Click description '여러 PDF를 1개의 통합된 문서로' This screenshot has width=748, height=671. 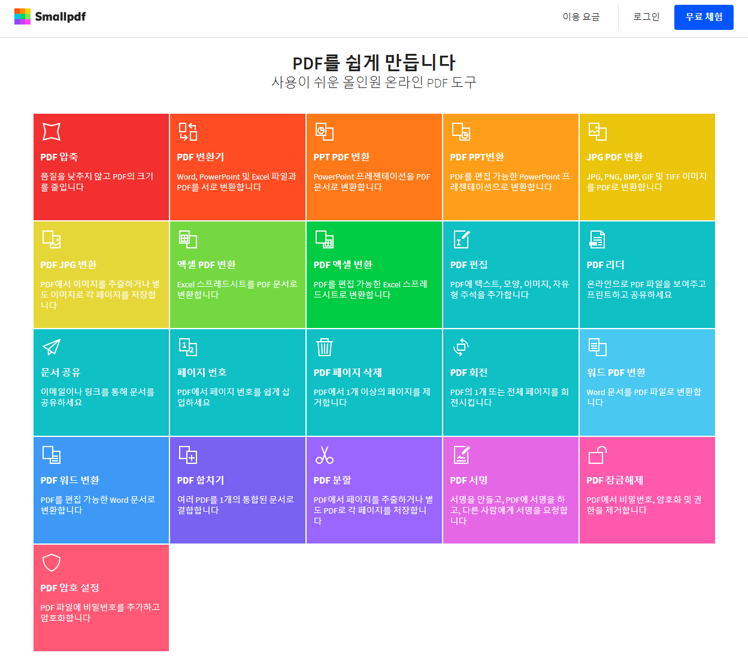point(235,500)
